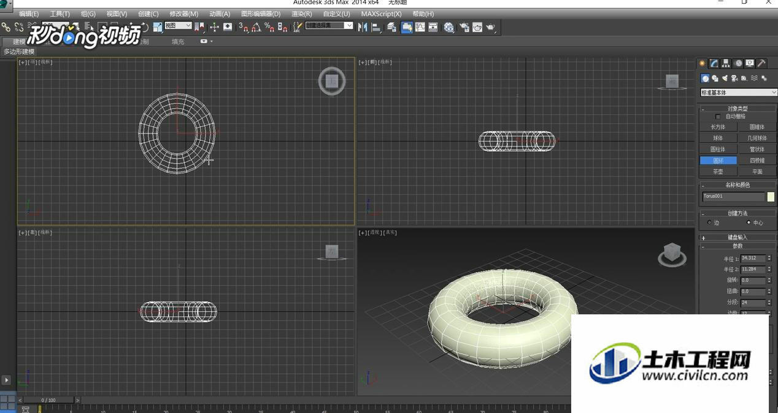778x413 pixels.
Task: Collapse the 创建方法 rollout
Action: pos(738,213)
